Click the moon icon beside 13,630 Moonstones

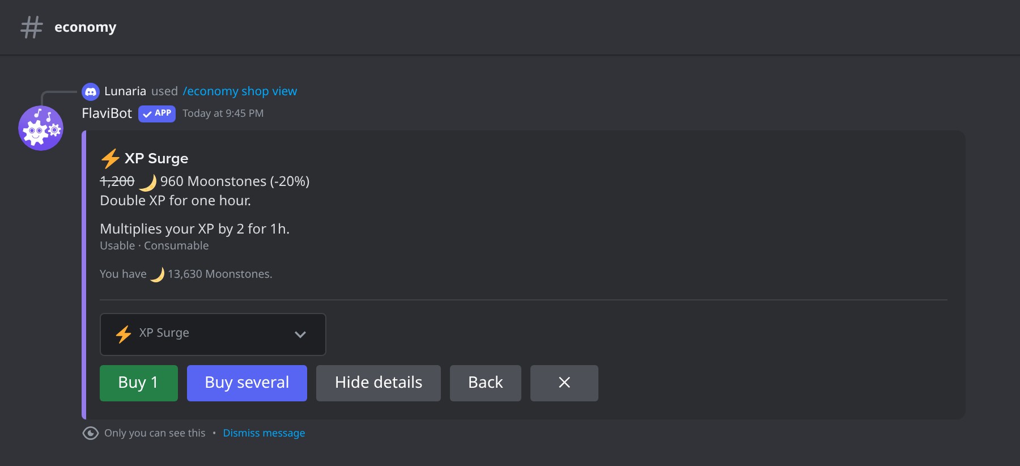157,274
